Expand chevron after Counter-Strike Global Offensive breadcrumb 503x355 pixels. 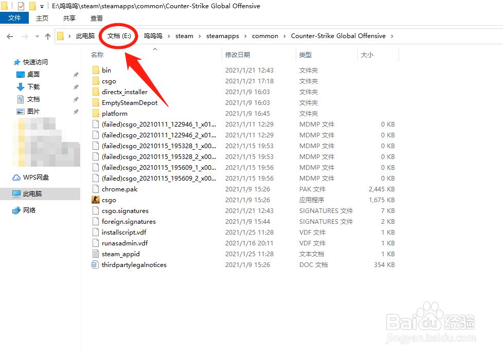coord(392,36)
